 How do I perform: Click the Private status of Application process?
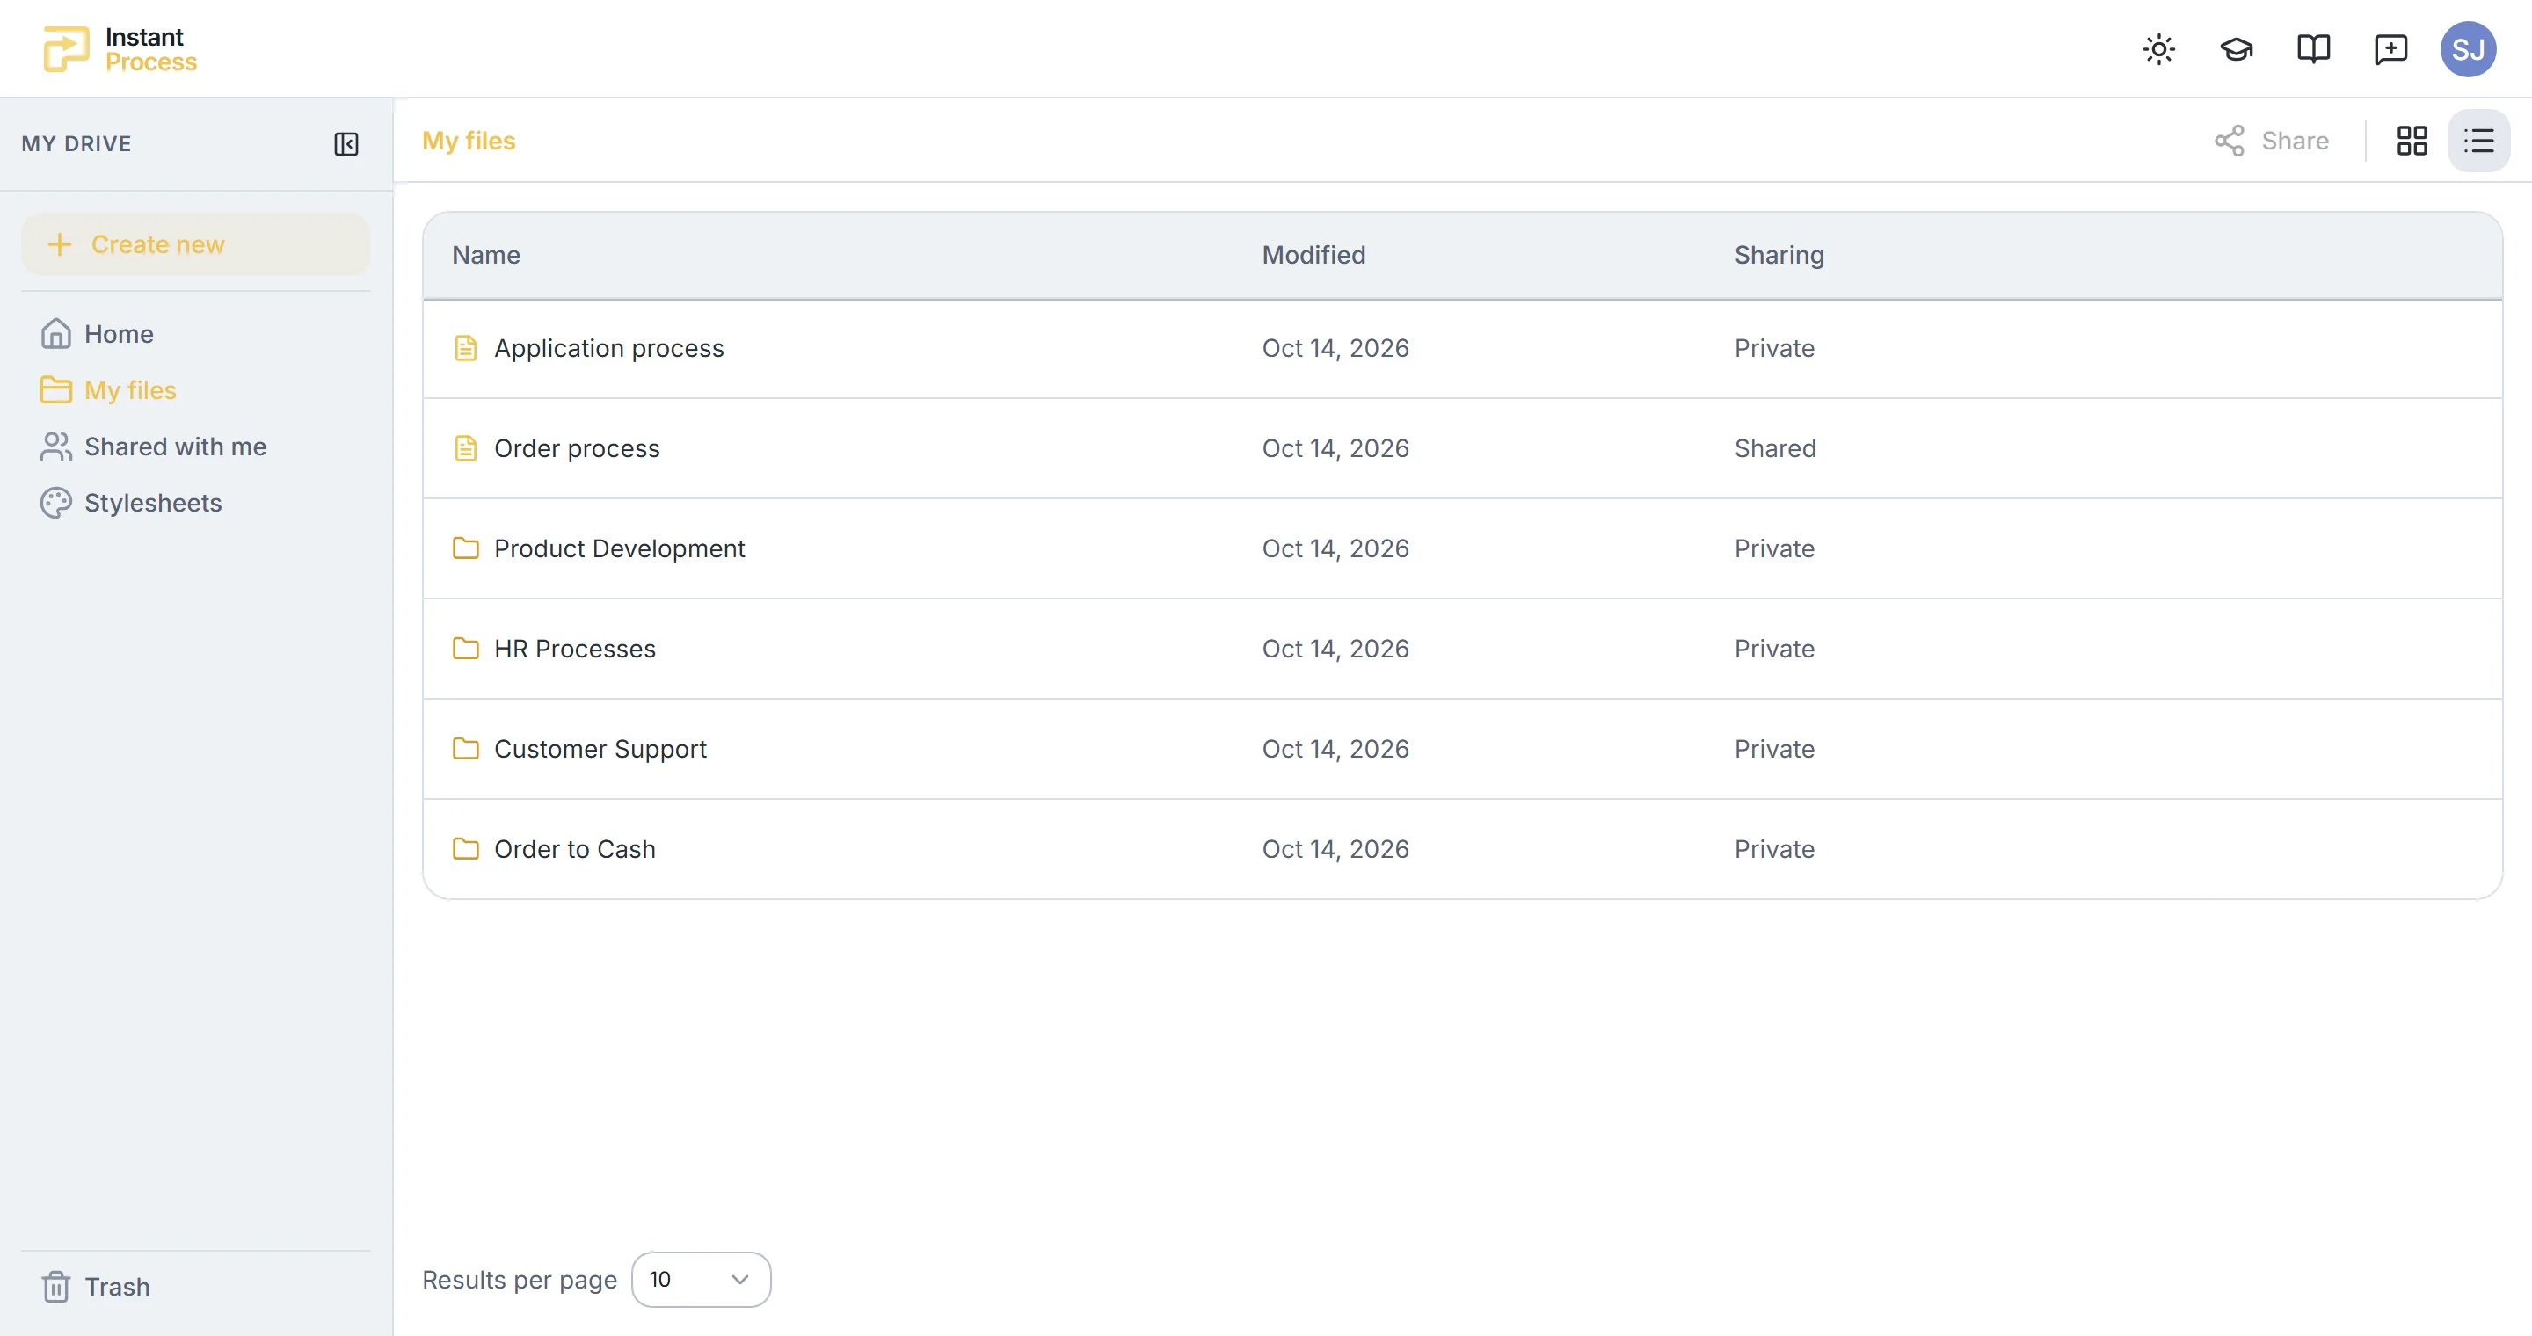pos(1773,349)
